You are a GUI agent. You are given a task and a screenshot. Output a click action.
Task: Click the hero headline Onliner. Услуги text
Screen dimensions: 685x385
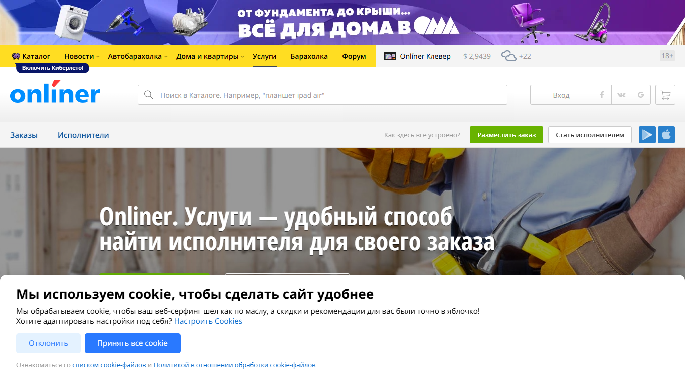click(x=297, y=230)
